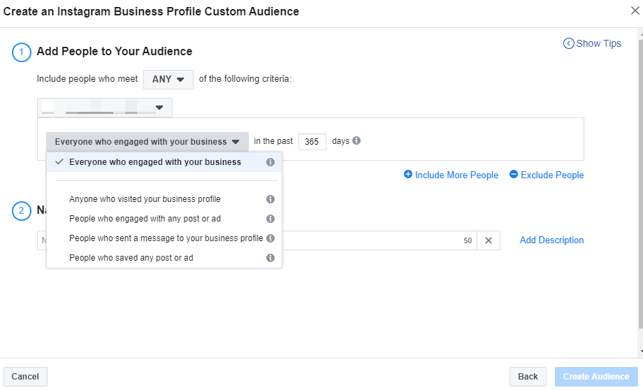The width and height of the screenshot is (643, 390).
Task: Collapse the 'Everyone who engaged with your business' dropdown
Action: 147,141
